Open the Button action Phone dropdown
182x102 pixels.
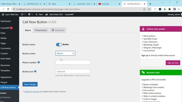tap(65, 53)
